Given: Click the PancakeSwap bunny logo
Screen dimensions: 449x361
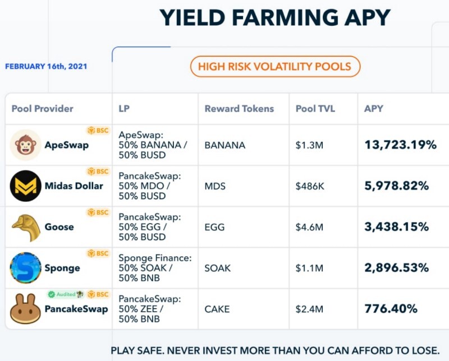Looking at the screenshot, I should point(25,309).
